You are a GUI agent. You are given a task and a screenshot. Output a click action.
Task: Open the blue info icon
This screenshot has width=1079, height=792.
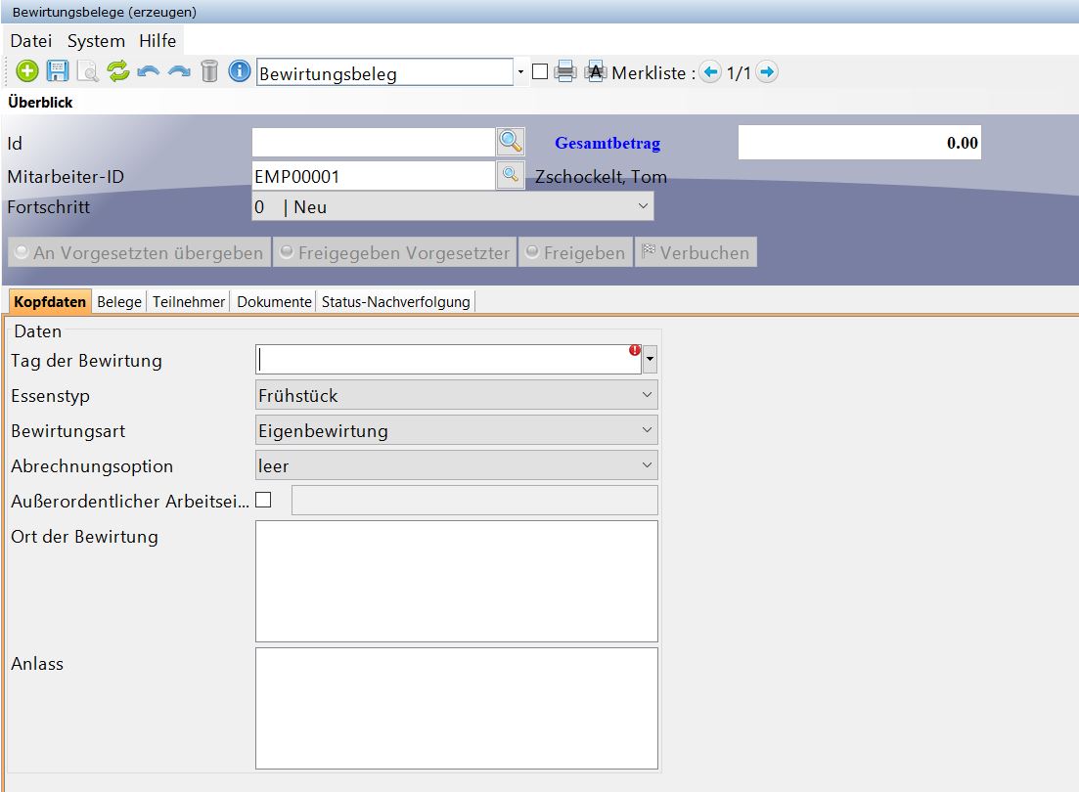pos(240,71)
